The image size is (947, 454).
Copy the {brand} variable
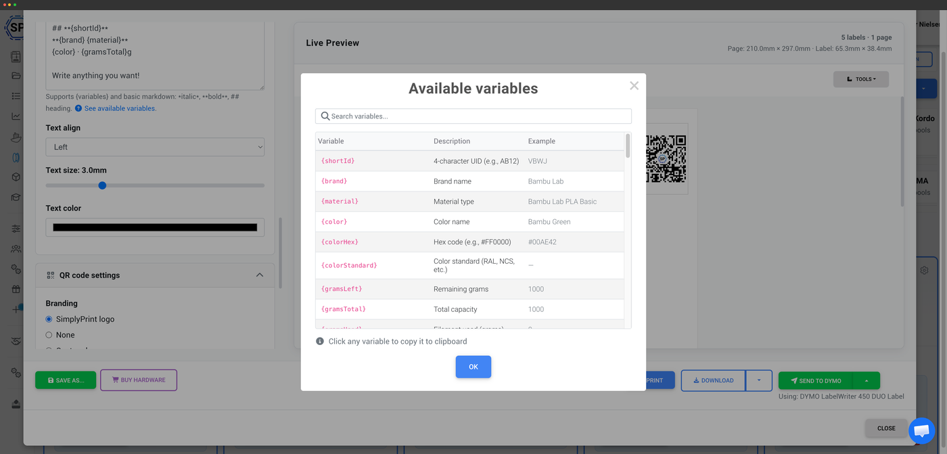point(334,181)
